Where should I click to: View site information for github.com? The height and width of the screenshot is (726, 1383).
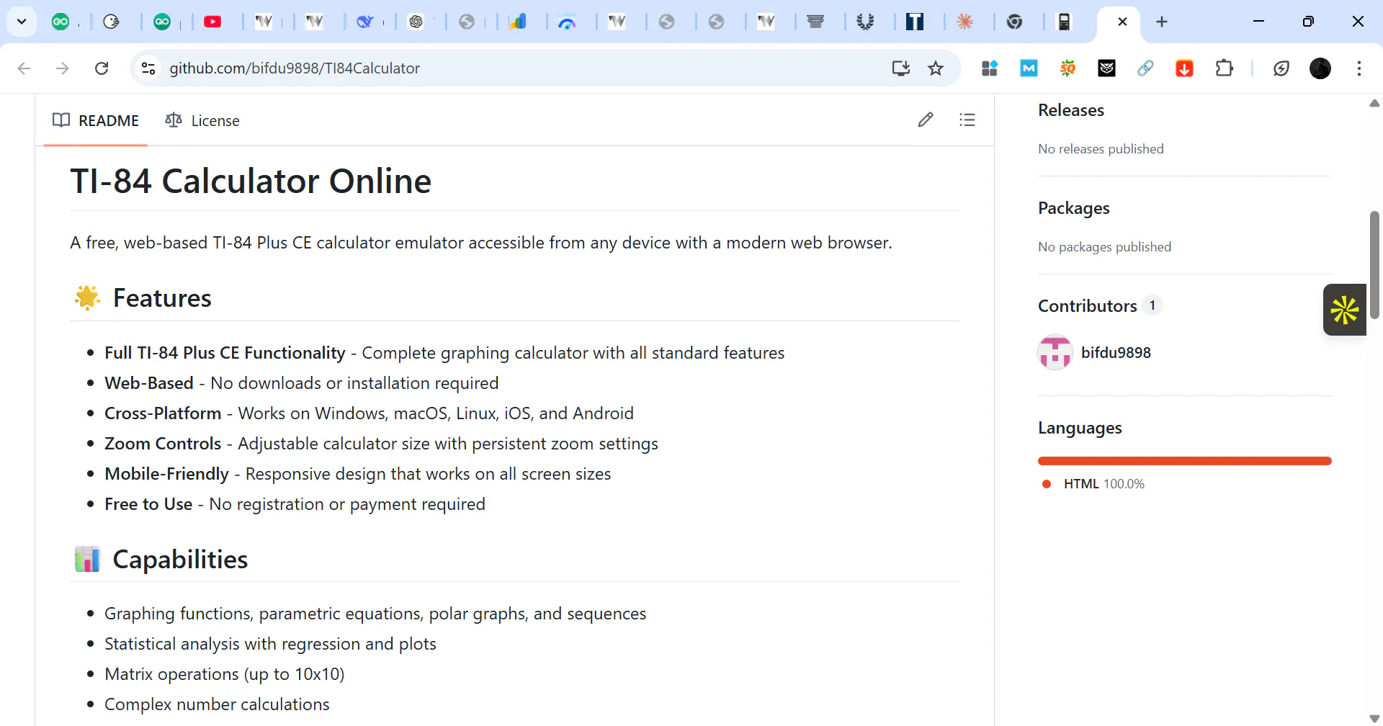148,68
